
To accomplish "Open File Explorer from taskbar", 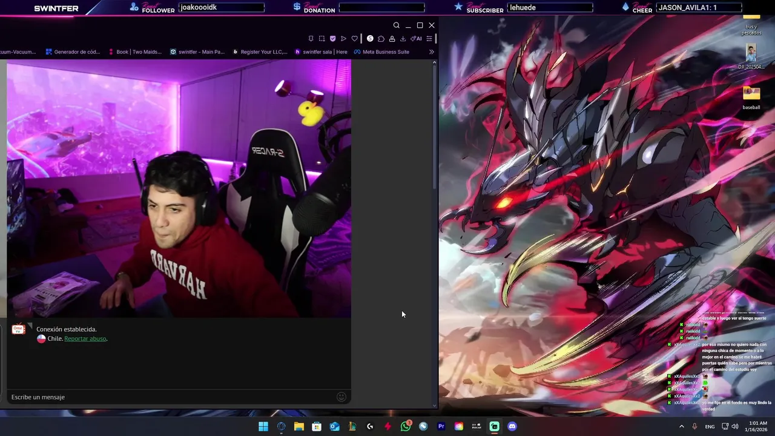I will click(299, 426).
